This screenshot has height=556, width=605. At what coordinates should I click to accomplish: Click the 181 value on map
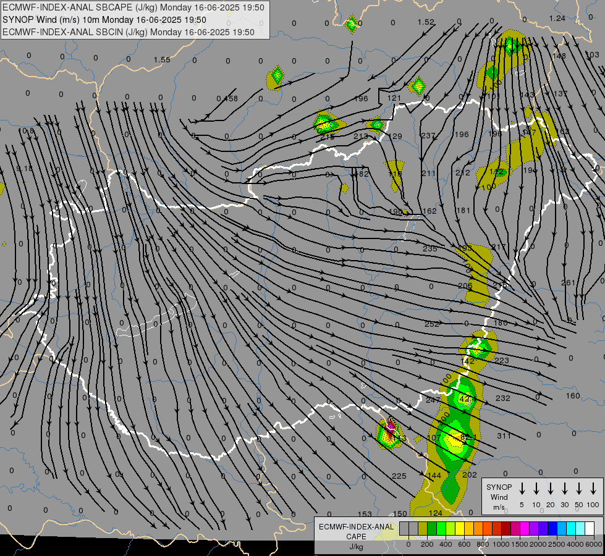(x=463, y=210)
